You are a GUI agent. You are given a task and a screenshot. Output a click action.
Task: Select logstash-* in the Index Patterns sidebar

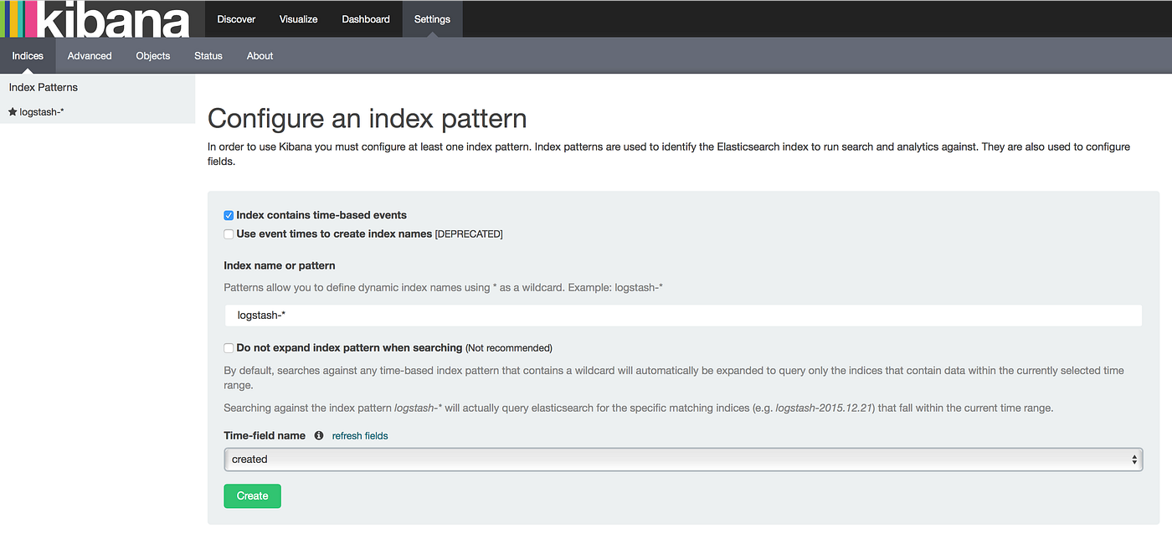pyautogui.click(x=42, y=111)
